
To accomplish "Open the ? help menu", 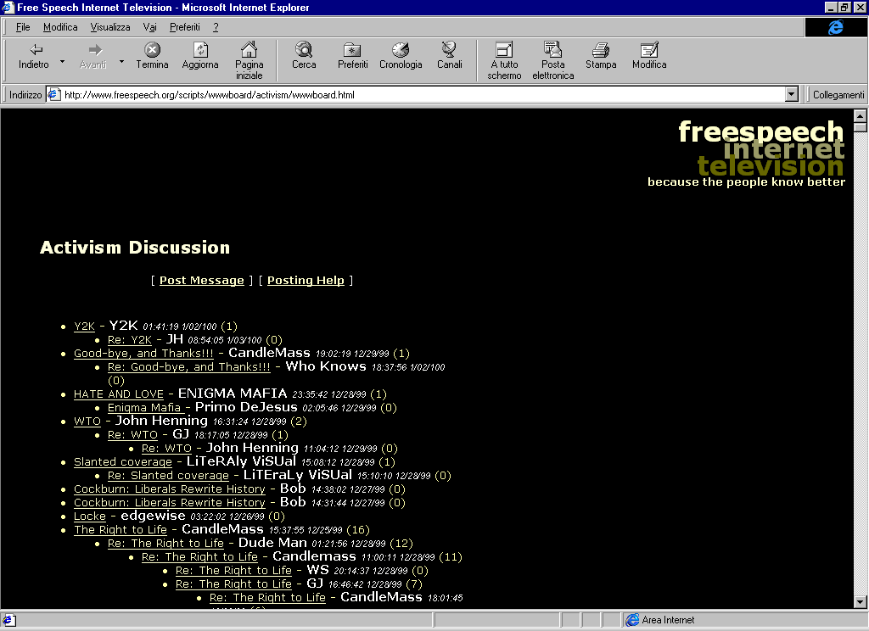I will [x=216, y=27].
